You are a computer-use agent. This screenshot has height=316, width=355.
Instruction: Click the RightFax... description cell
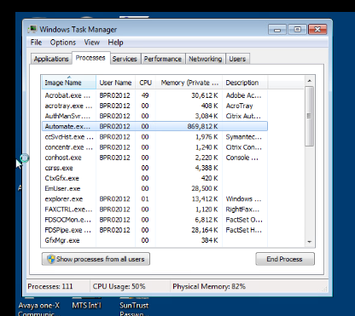242,210
